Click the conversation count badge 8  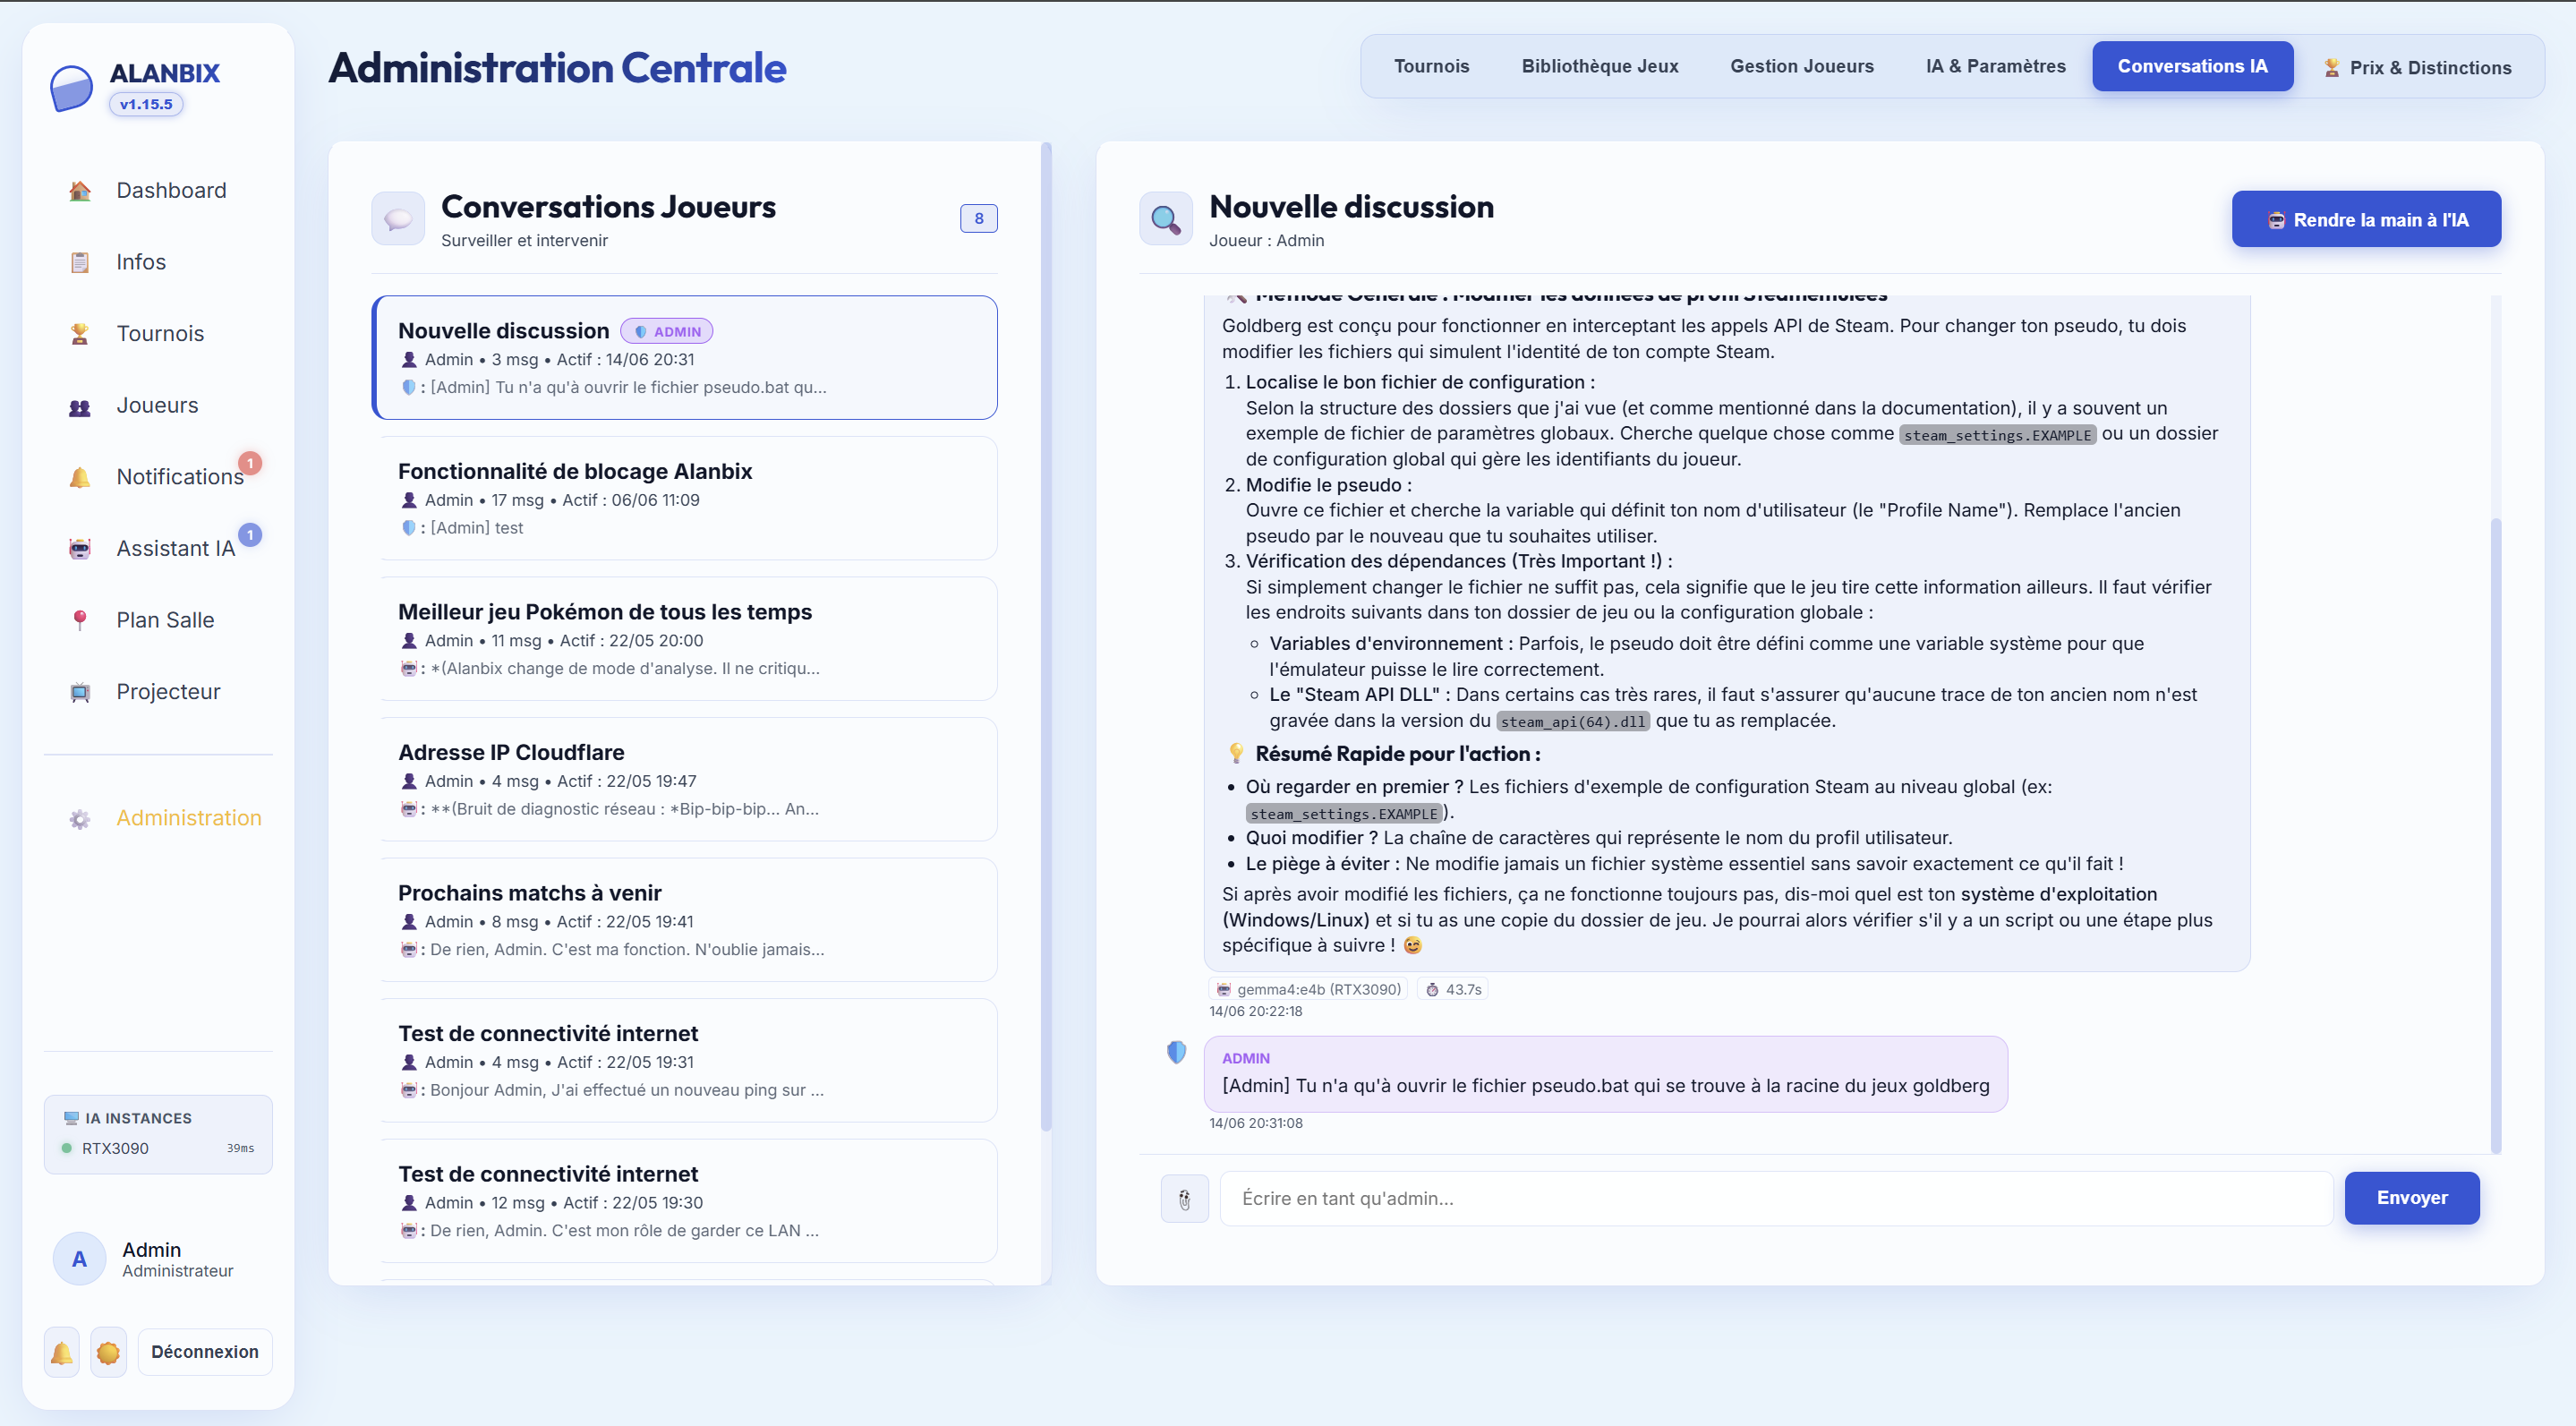coord(978,218)
